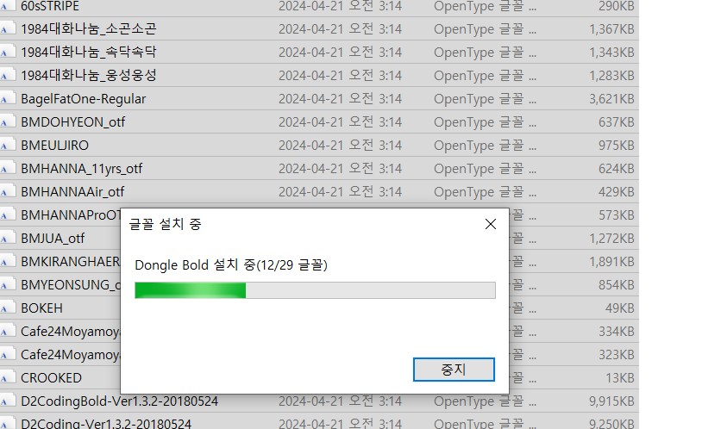Click the 1,367KB size value
The image size is (721, 429).
611,29
